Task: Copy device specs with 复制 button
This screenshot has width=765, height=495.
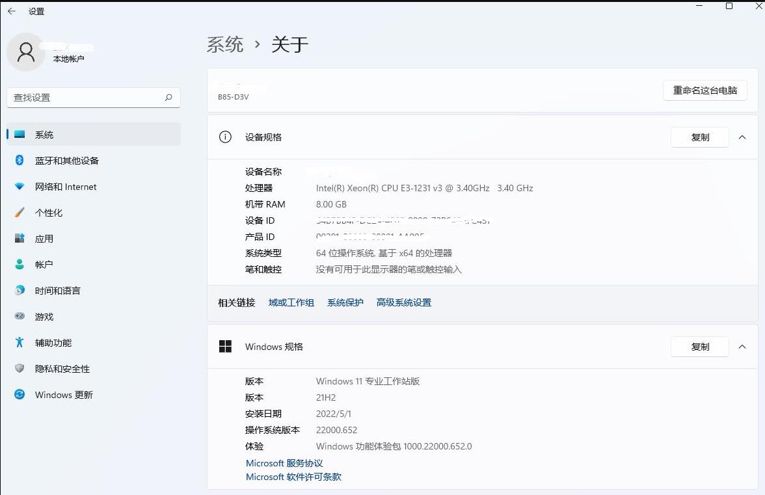Action: 700,137
